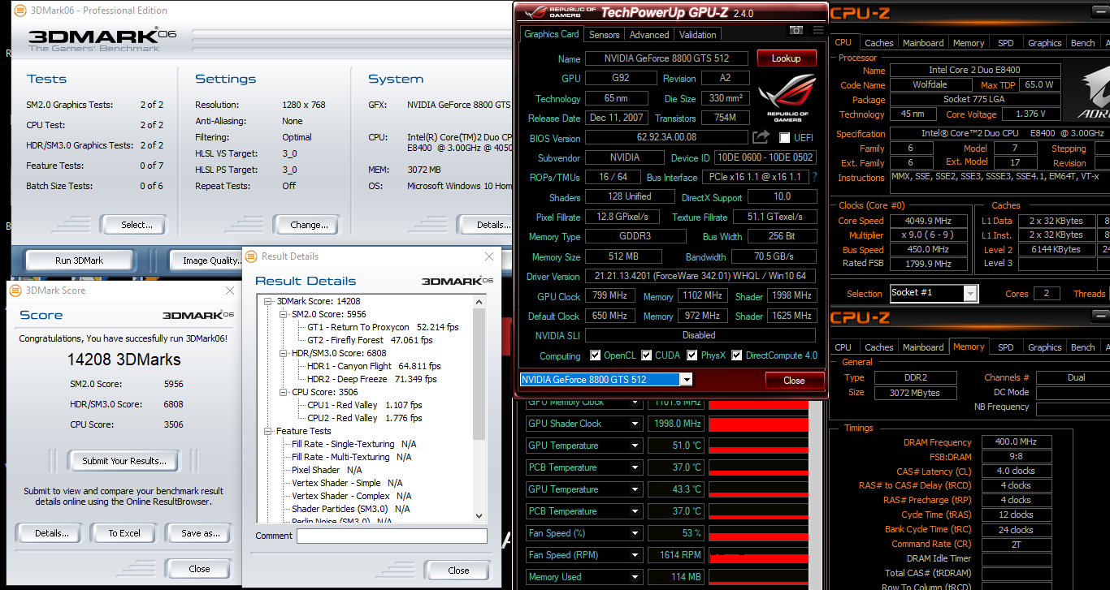The width and height of the screenshot is (1110, 590).
Task: Click the DRAM Frequency 400.0 MHz value
Action: (1017, 442)
